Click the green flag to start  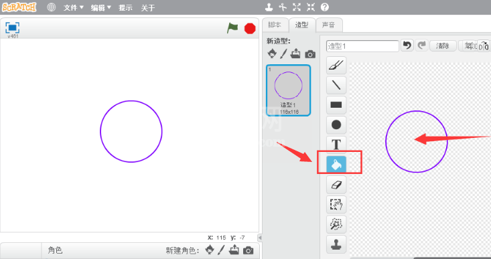[x=232, y=28]
